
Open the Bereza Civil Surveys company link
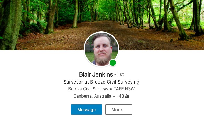(88, 89)
